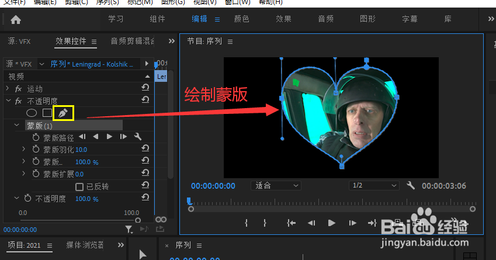Viewport: 496px width, 260px height.
Task: Open program monitor settings wrench
Action: click(x=411, y=185)
